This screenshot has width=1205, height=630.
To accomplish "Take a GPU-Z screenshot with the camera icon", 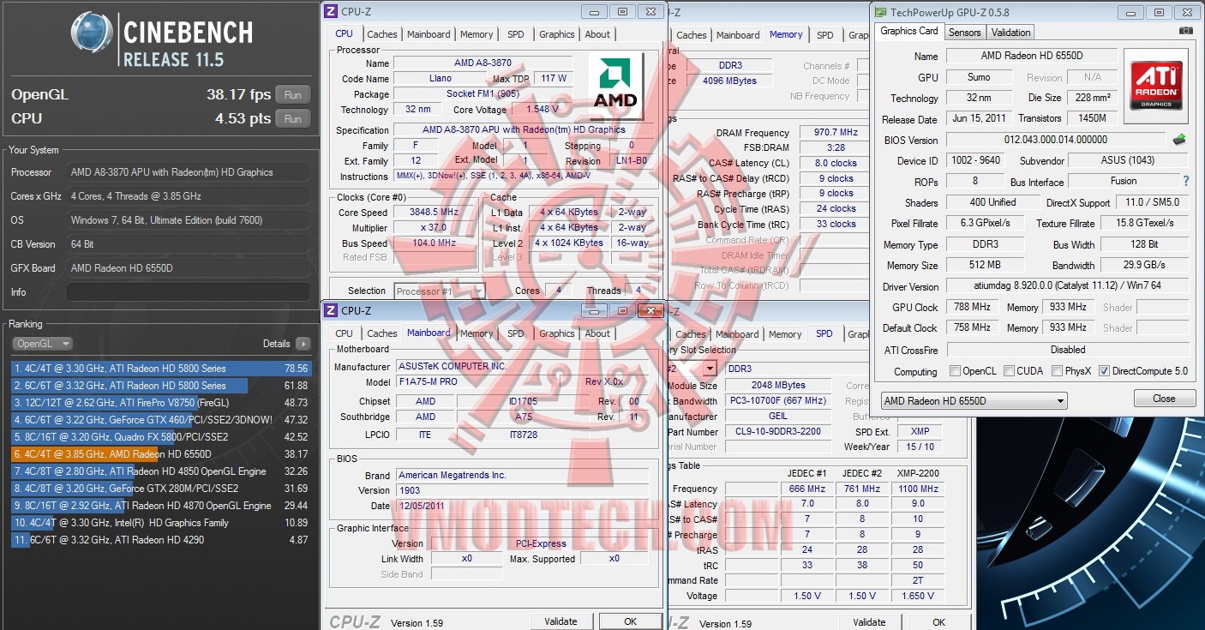I will (x=1185, y=31).
